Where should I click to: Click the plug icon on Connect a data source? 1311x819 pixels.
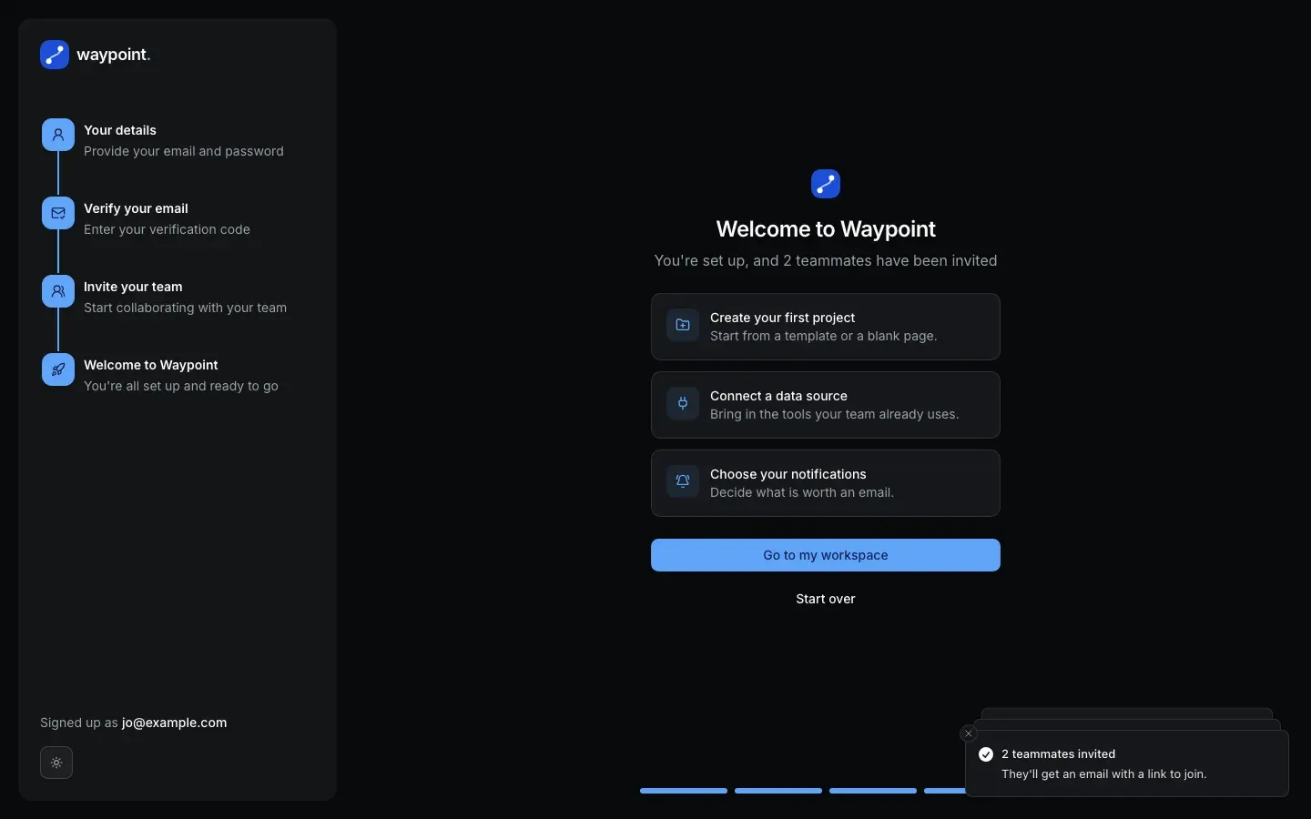[683, 403]
